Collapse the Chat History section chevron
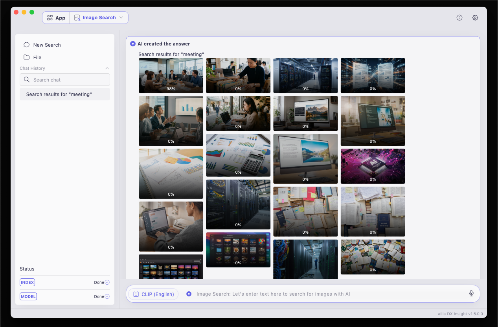Viewport: 498px width, 327px height. [107, 68]
